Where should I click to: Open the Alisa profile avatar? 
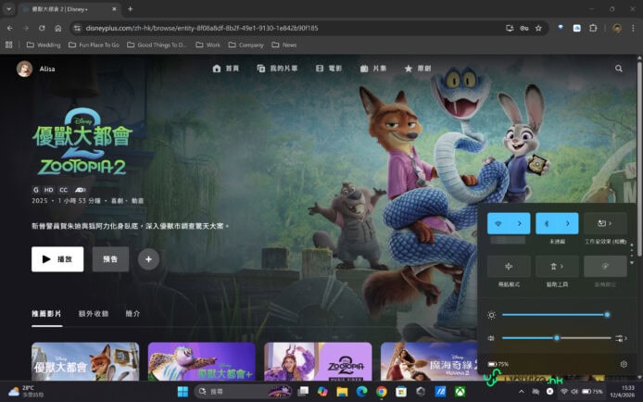pyautogui.click(x=24, y=69)
